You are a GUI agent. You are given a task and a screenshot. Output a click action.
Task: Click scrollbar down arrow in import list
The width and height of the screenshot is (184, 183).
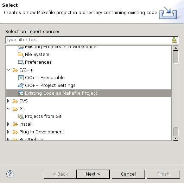point(176,138)
